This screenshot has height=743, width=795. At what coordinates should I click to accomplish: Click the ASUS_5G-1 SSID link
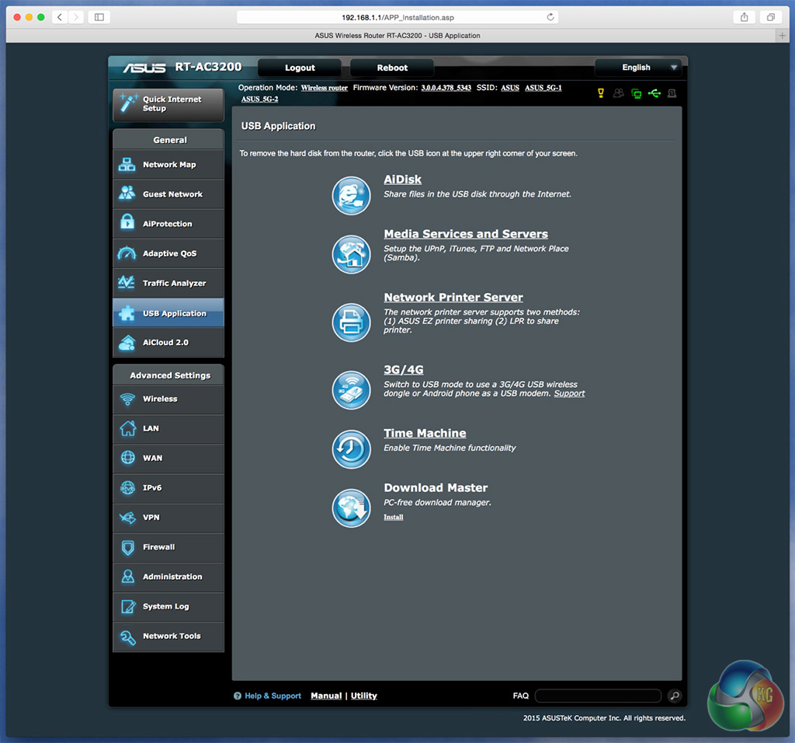tap(543, 88)
